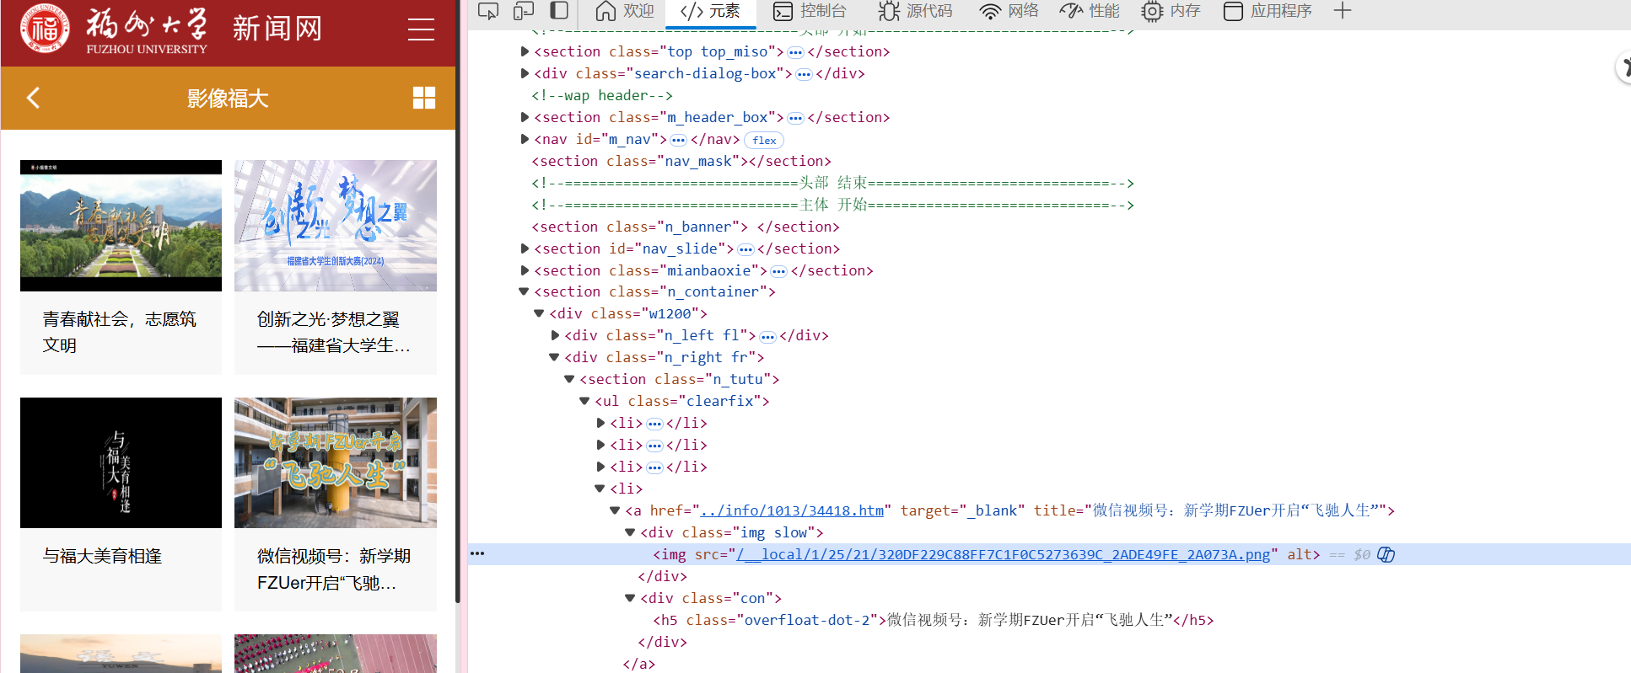This screenshot has height=673, width=1631.
Task: Open the 飞驰人生 building thumbnail
Action: (336, 463)
